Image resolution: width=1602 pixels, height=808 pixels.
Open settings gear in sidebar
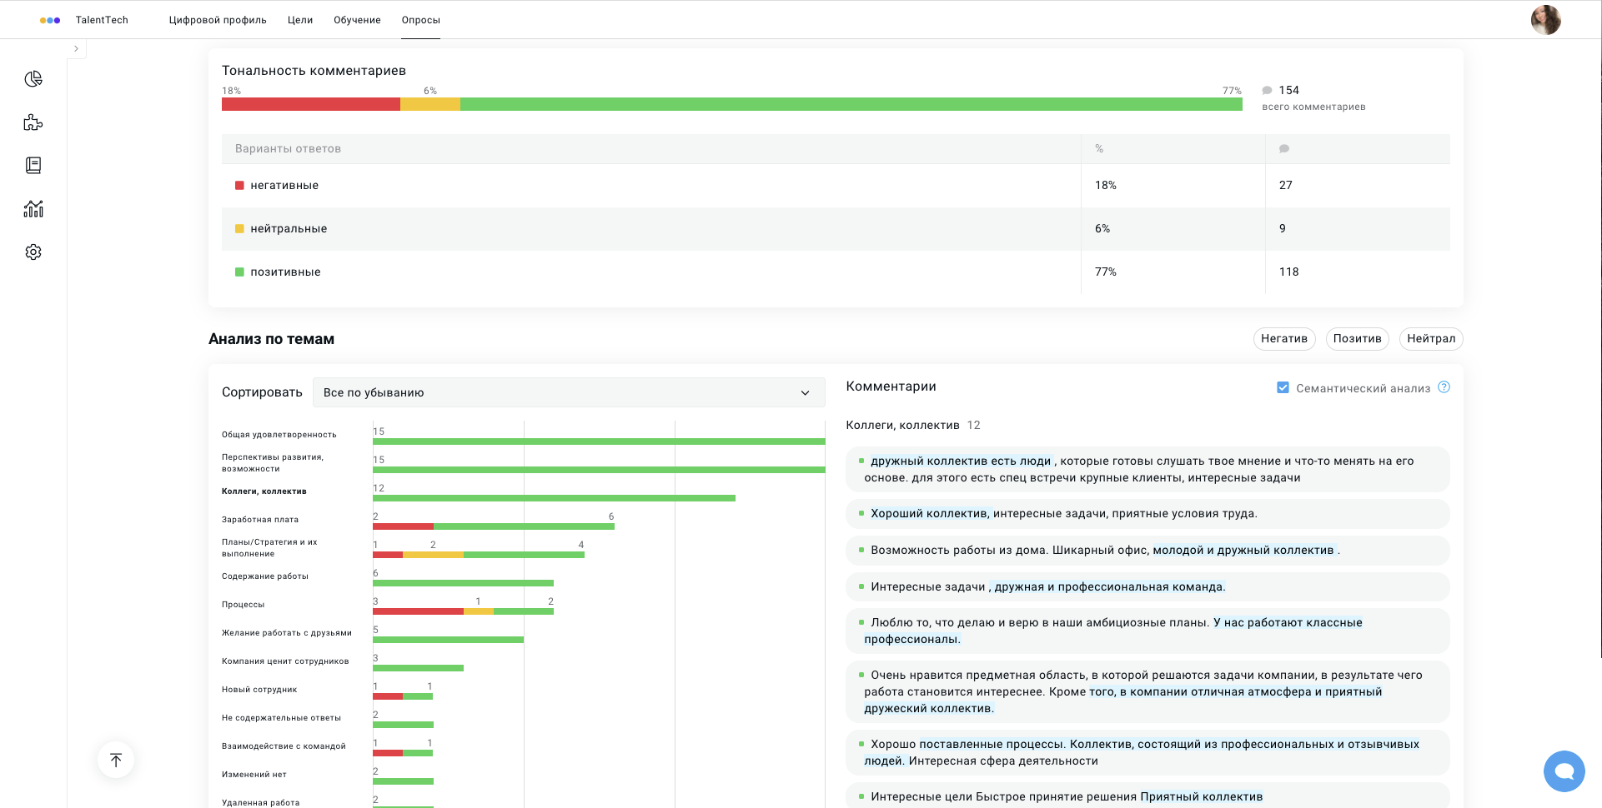point(33,252)
